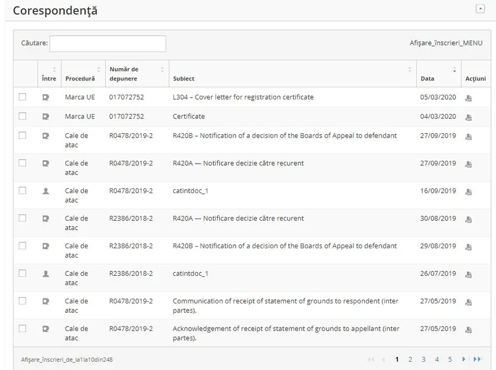
Task: Click the next page arrow
Action: 464,360
